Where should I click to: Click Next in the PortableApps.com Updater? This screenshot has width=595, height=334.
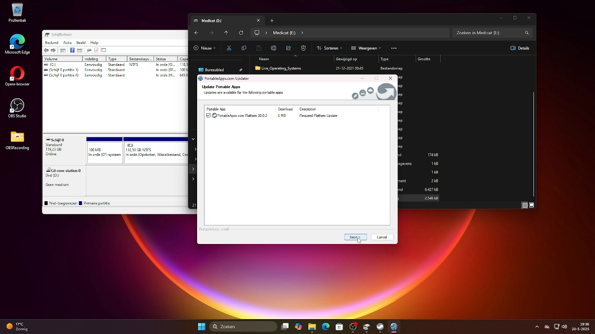tap(355, 237)
